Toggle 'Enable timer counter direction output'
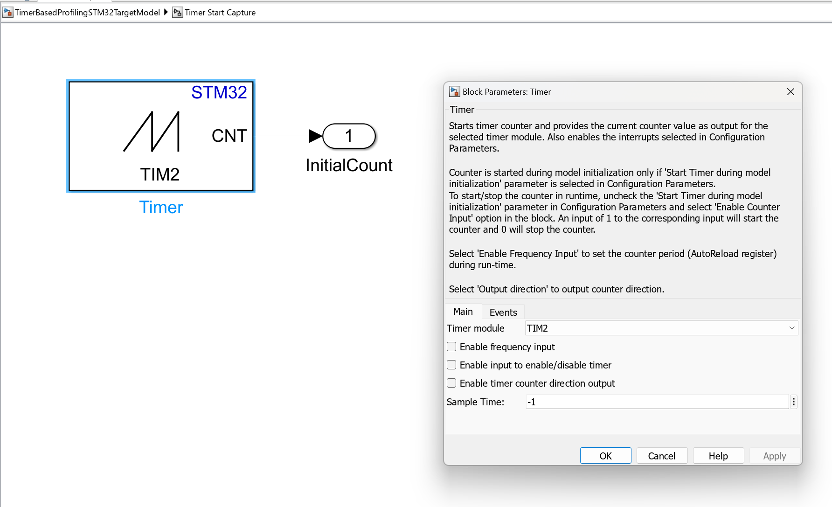 pyautogui.click(x=451, y=383)
